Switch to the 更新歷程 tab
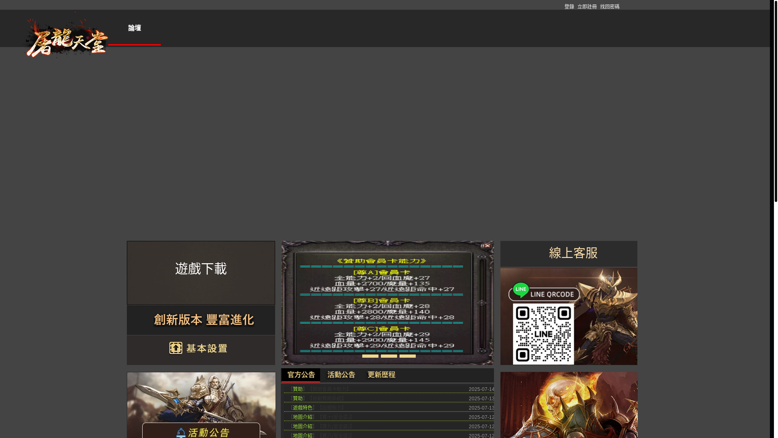The width and height of the screenshot is (778, 438). pos(381,375)
